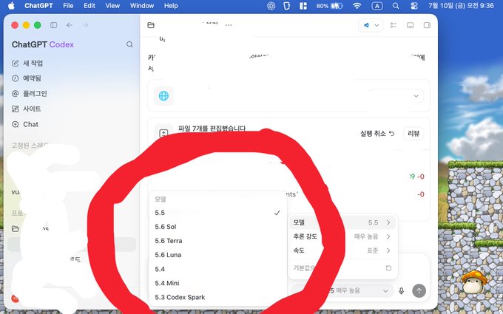Screen dimensions: 503x314
Task: Open Chat from the sidebar
Action: pyautogui.click(x=25, y=124)
